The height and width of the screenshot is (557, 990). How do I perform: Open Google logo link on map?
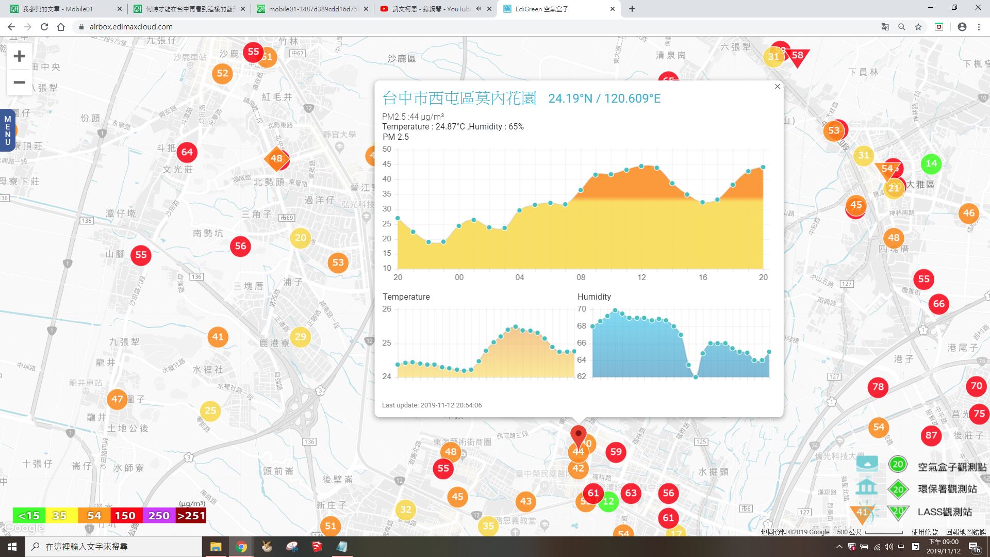23,528
